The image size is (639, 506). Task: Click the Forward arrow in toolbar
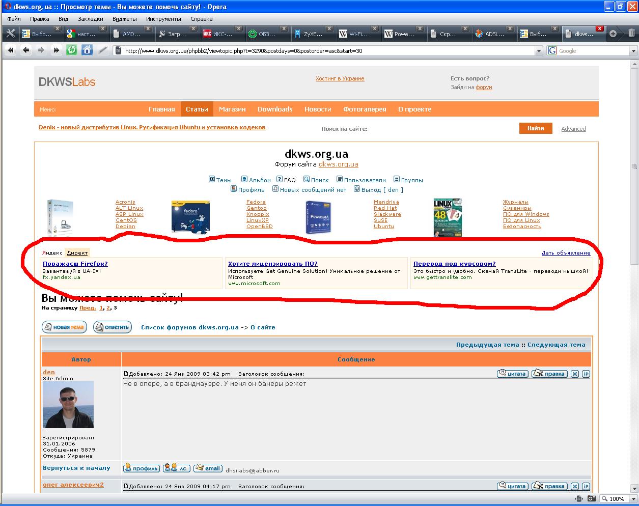[x=41, y=50]
